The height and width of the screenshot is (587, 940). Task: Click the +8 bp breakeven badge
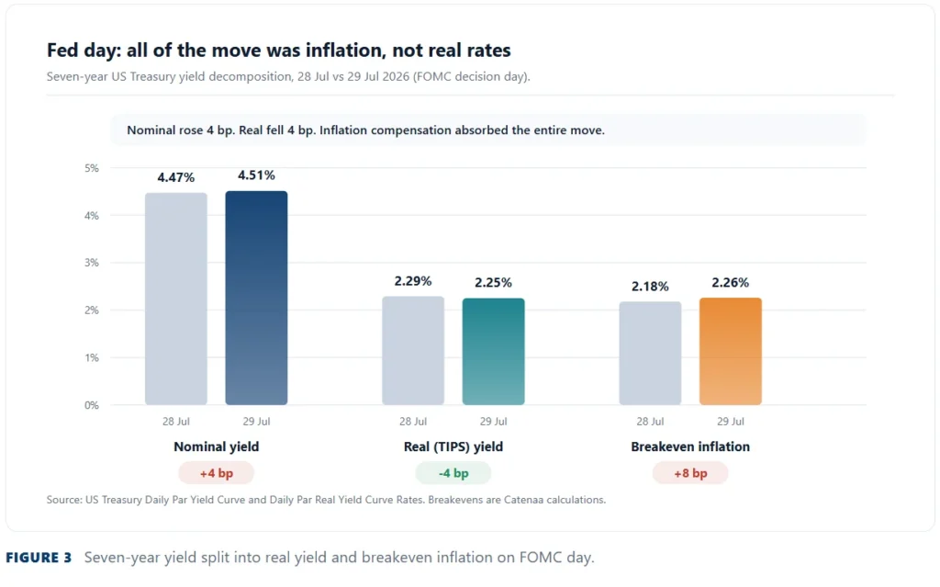[690, 473]
